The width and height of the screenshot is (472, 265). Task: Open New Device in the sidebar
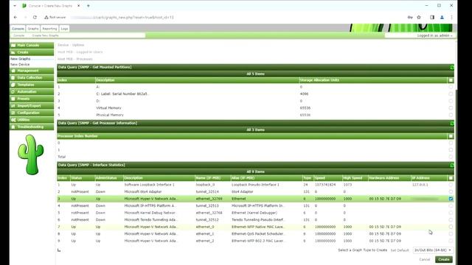(20, 64)
